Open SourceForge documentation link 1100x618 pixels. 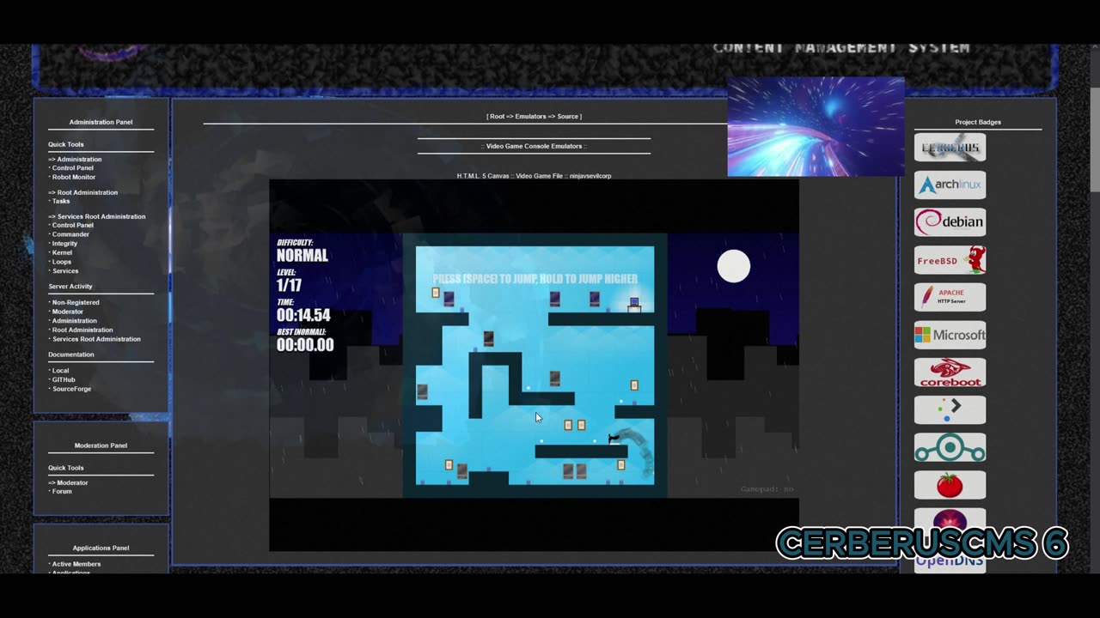pyautogui.click(x=71, y=389)
